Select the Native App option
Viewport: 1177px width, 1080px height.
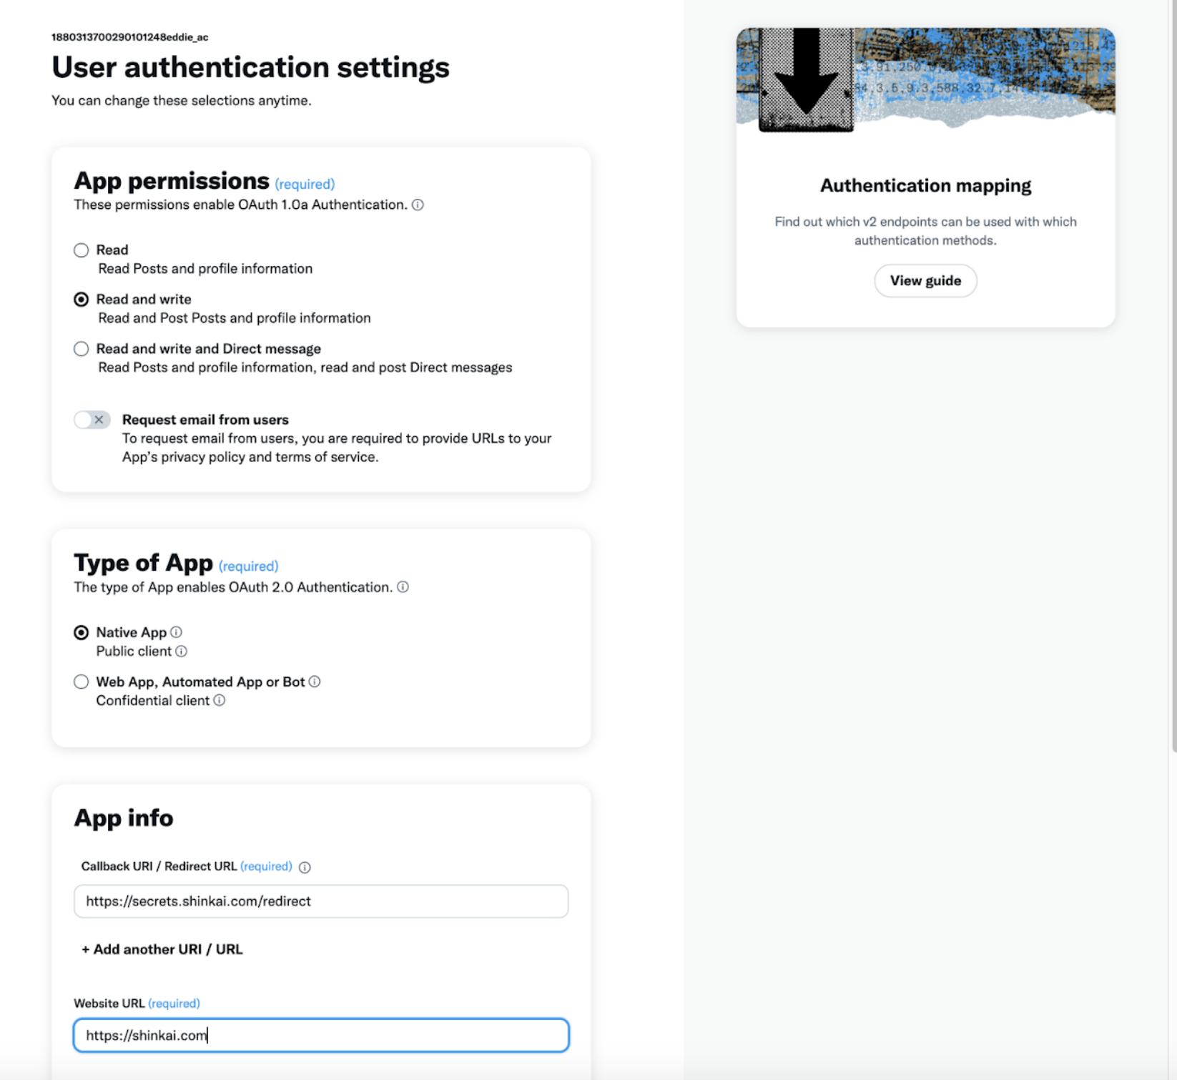(81, 632)
